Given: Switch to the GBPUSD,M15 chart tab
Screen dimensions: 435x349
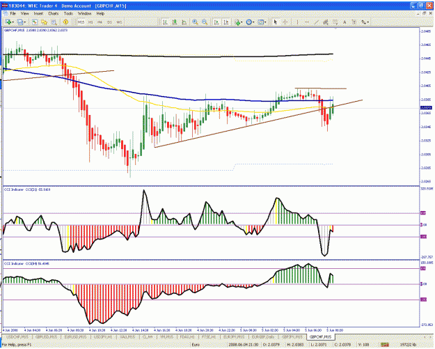Looking at the screenshot, I should pos(46,336).
